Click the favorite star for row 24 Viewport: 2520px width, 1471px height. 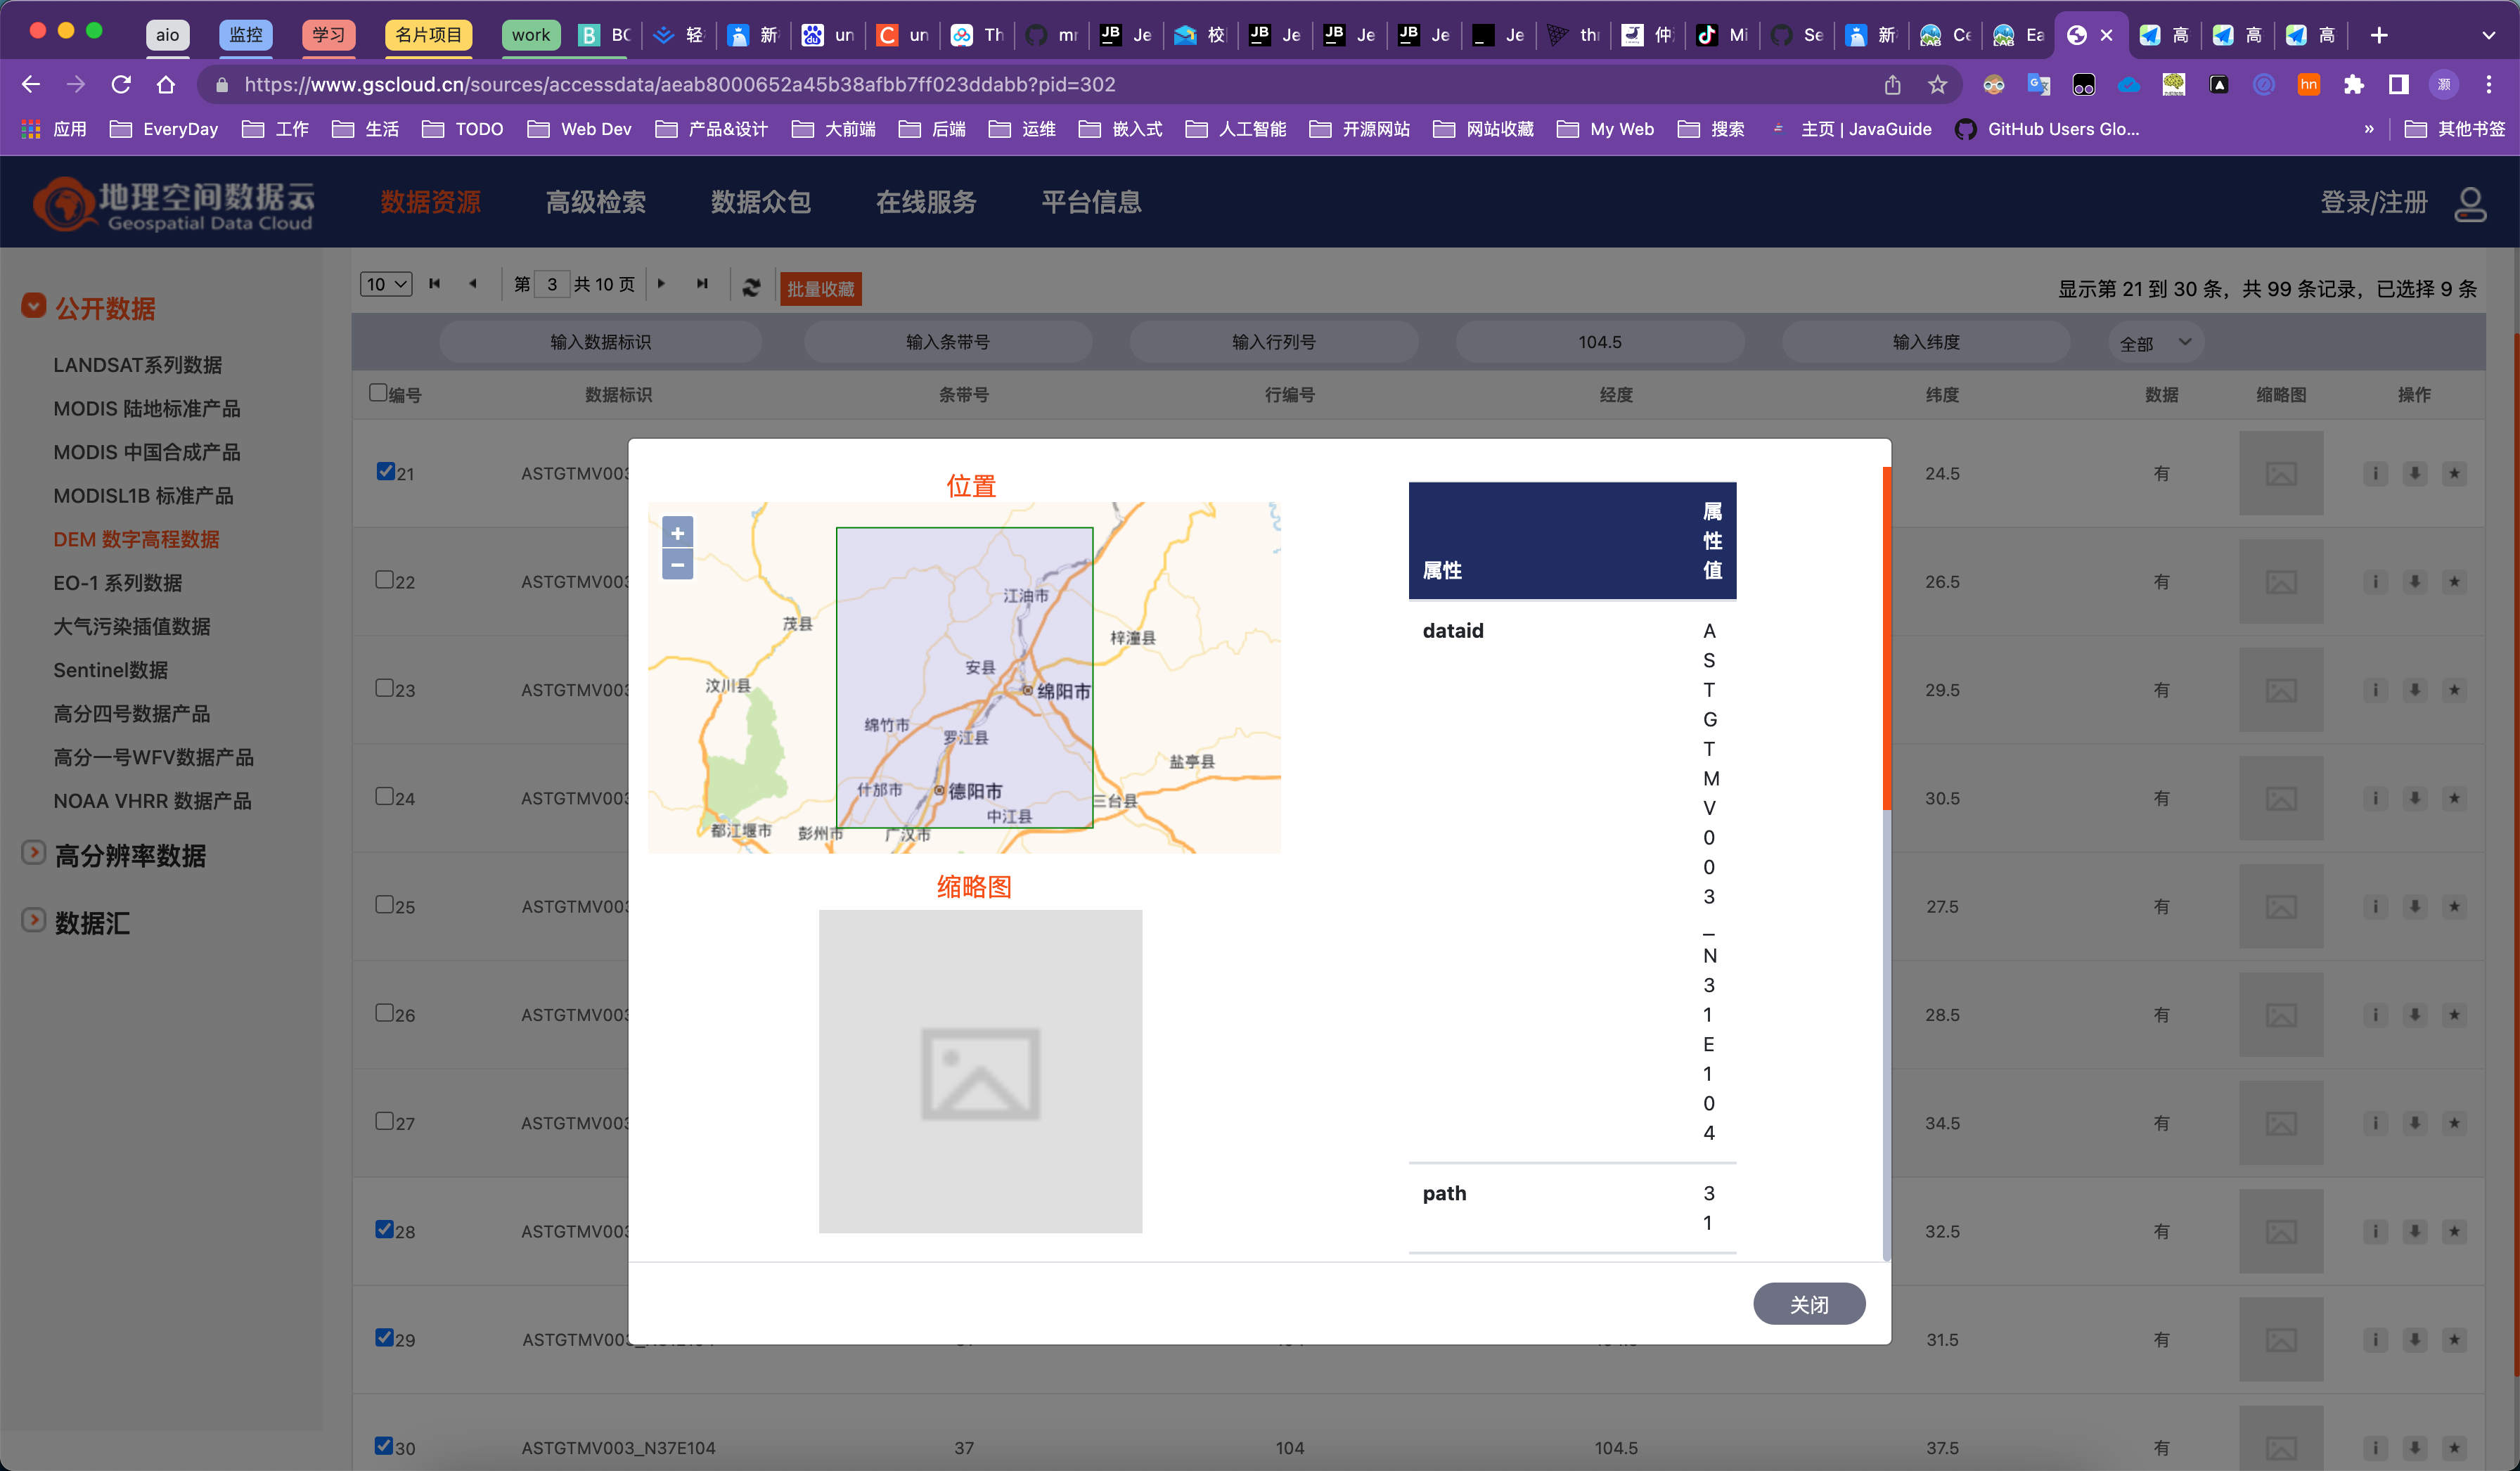(x=2454, y=798)
